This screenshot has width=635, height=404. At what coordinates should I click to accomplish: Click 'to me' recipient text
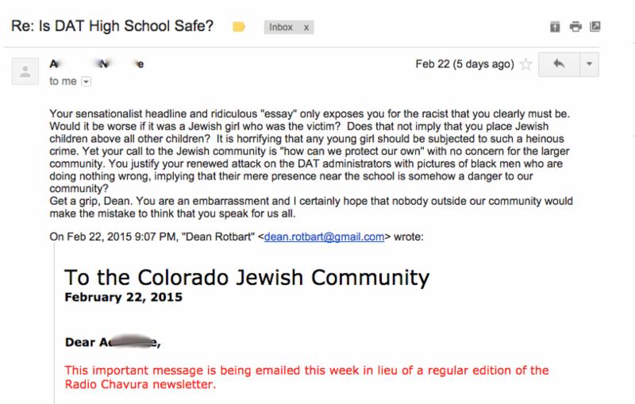(63, 82)
